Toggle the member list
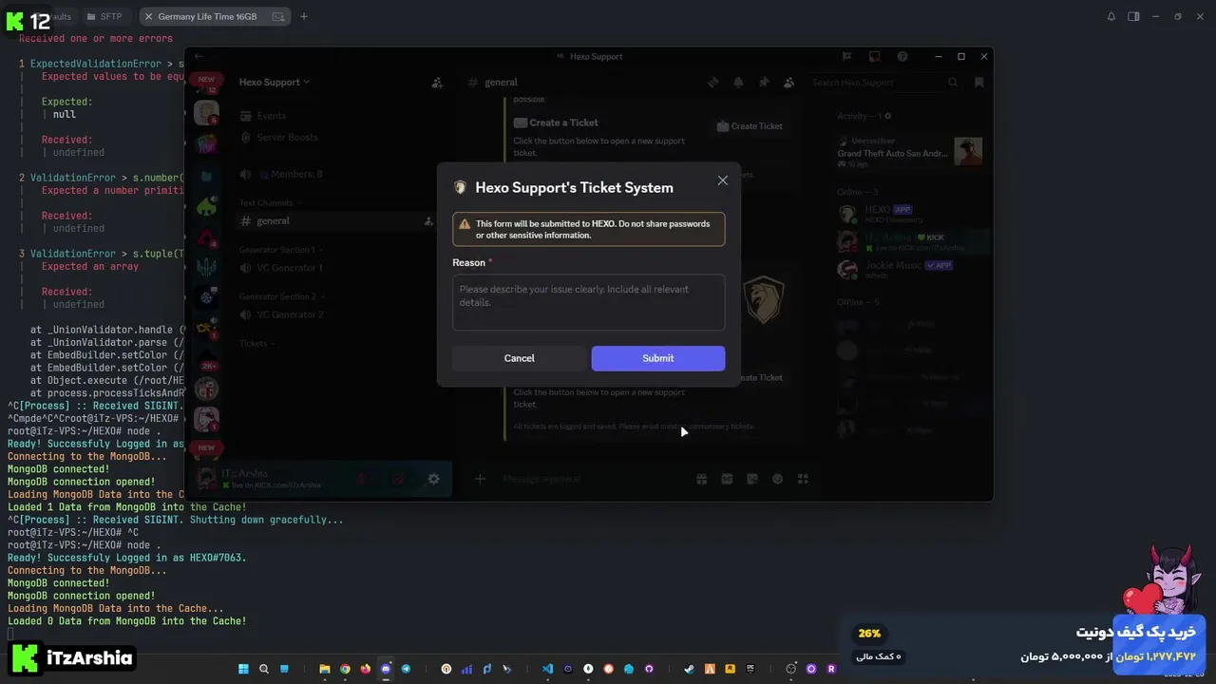The image size is (1216, 684). pyautogui.click(x=788, y=83)
